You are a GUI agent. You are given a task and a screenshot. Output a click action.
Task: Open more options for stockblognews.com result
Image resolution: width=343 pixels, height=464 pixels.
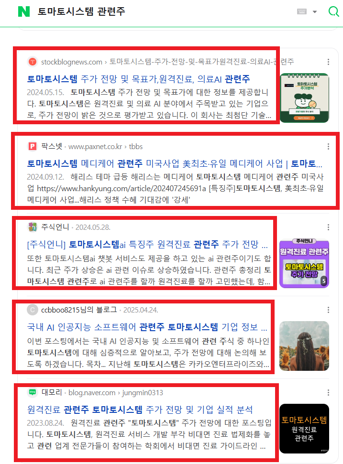coord(328,62)
